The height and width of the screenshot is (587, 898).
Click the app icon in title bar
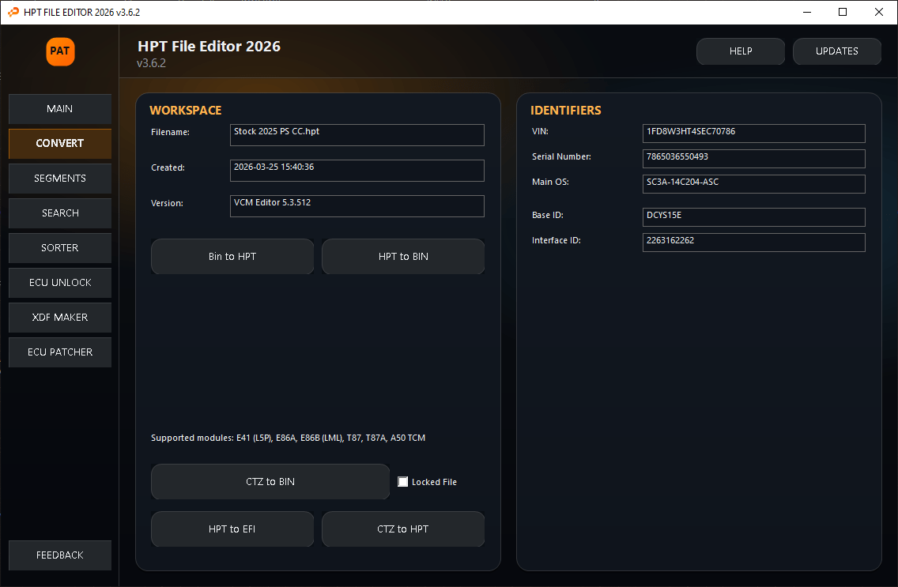pyautogui.click(x=13, y=12)
